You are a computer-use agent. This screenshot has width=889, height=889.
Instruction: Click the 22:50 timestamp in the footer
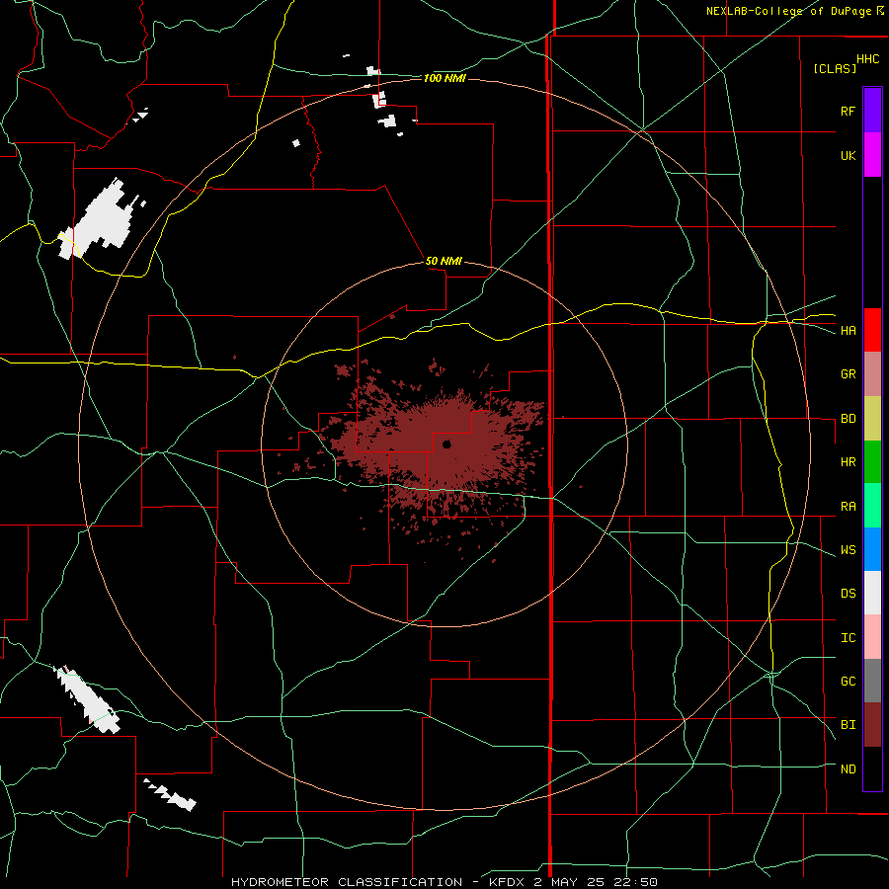634,882
